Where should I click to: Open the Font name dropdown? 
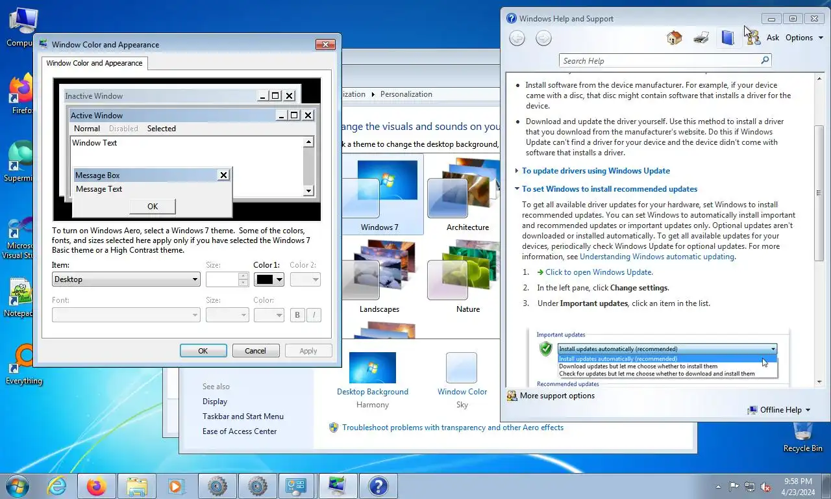126,315
